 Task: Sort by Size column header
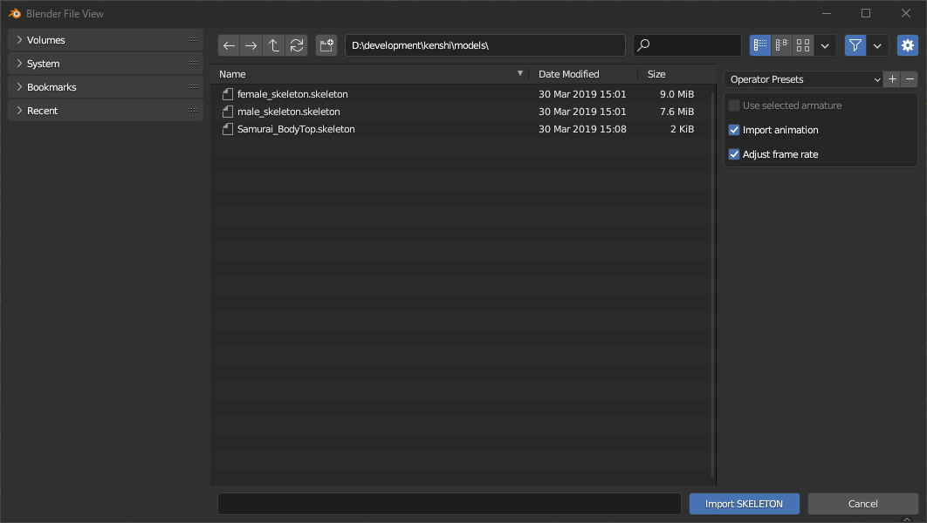677,74
